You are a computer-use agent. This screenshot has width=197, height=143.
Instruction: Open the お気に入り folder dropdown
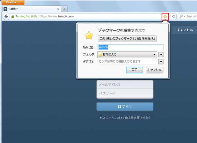point(127,55)
